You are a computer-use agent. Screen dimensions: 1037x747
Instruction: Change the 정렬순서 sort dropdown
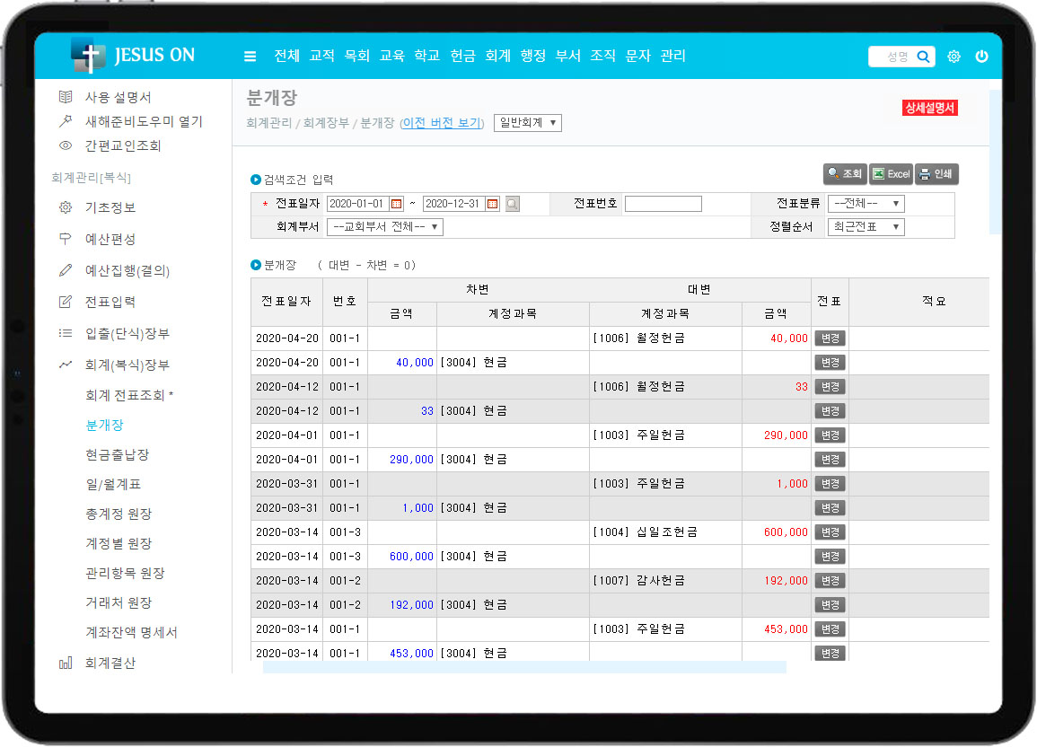pyautogui.click(x=866, y=227)
